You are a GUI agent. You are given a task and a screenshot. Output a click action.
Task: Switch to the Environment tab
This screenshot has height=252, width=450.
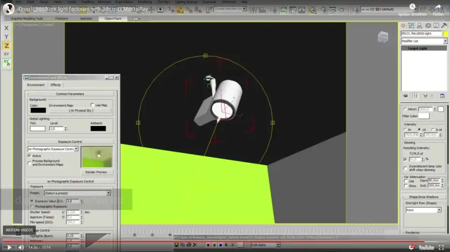pyautogui.click(x=36, y=85)
